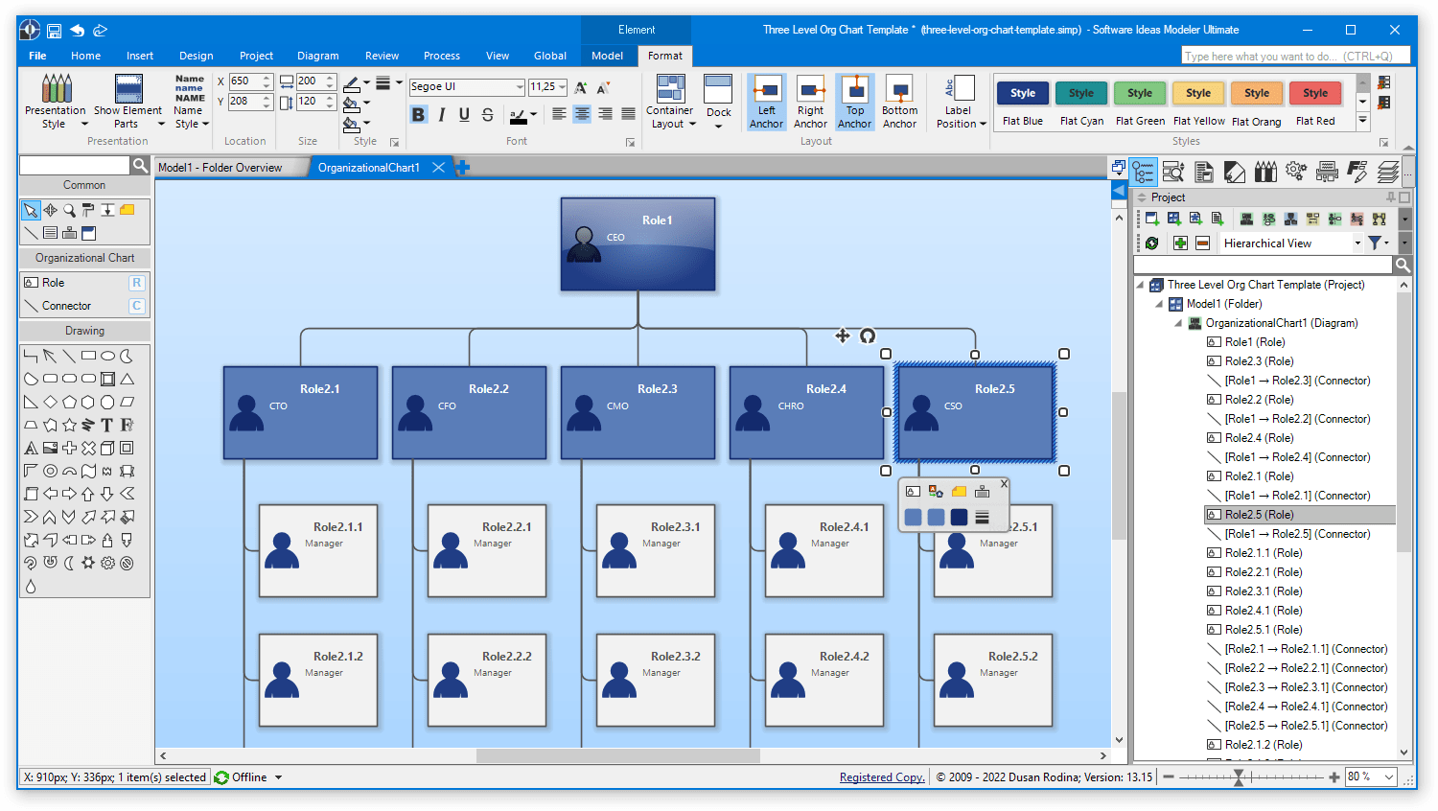Choose dark blue swatch in popup toolbar
Viewport: 1438px width, 811px height.
959,517
